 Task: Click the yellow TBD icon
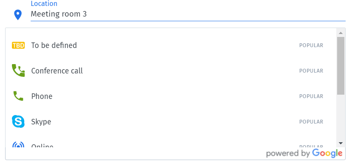[18, 45]
